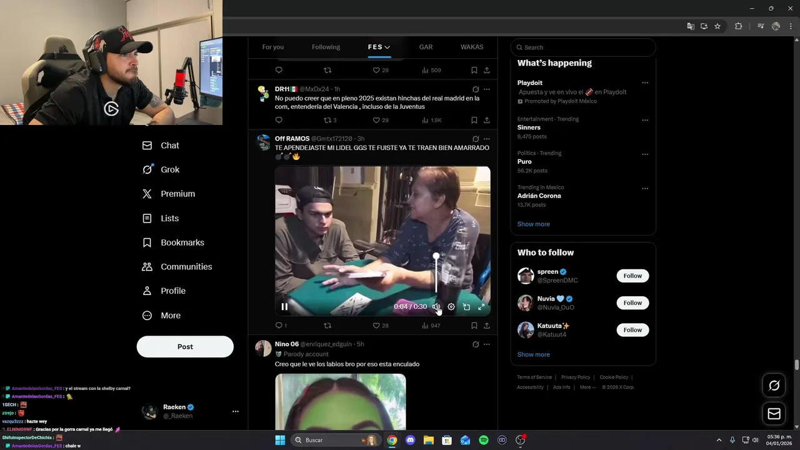Image resolution: width=800 pixels, height=450 pixels.
Task: Bookmark this page with the star icon
Action: click(717, 26)
